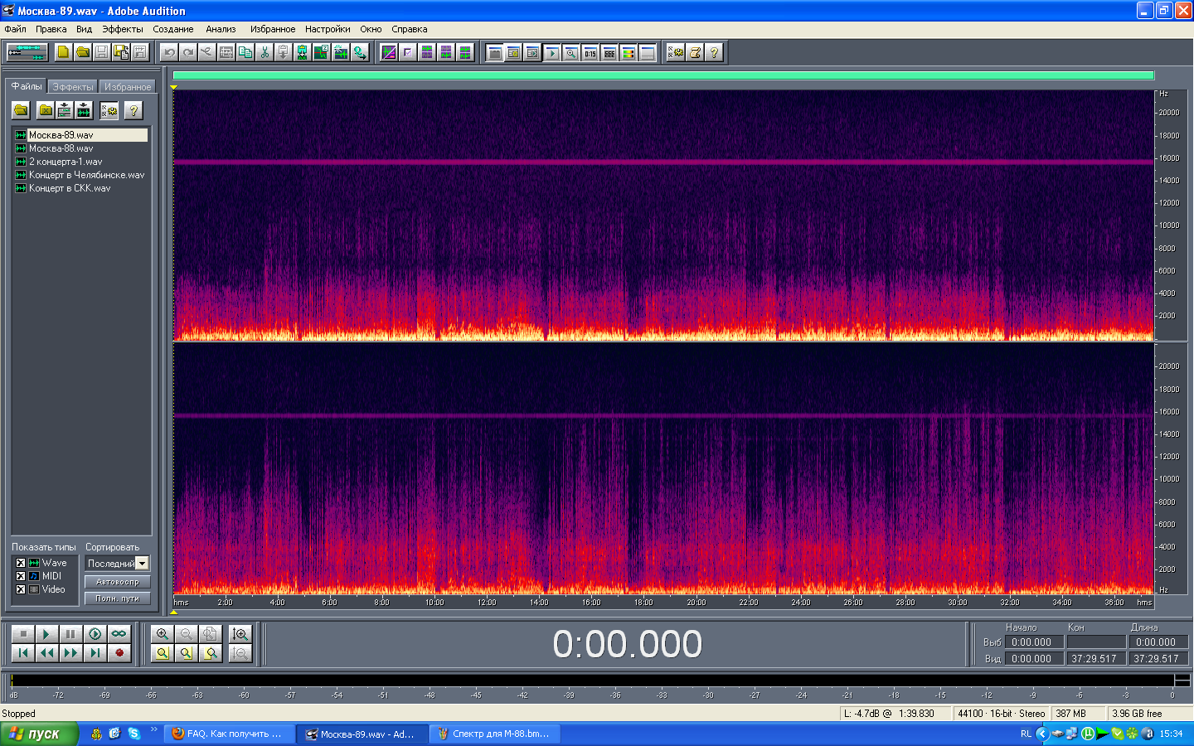1194x746 pixels.
Task: Click the help question mark in toolbar
Action: coord(714,52)
